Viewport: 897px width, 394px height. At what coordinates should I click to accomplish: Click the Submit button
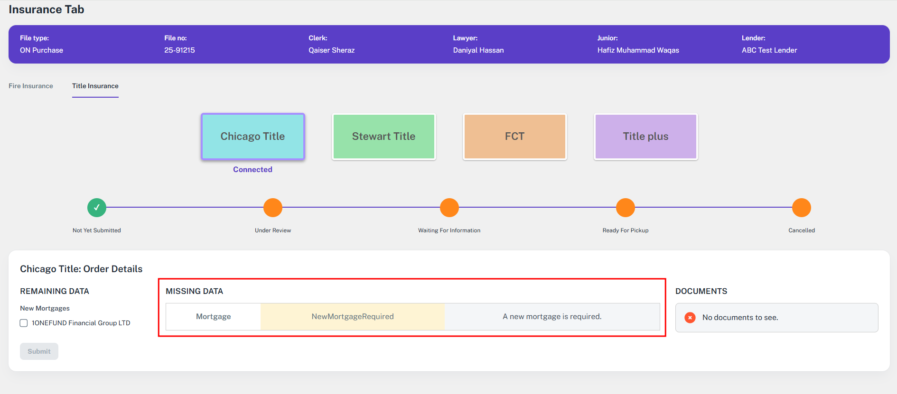(39, 351)
